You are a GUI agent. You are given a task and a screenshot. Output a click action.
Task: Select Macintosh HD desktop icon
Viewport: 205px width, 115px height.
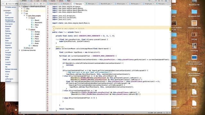coord(194,3)
